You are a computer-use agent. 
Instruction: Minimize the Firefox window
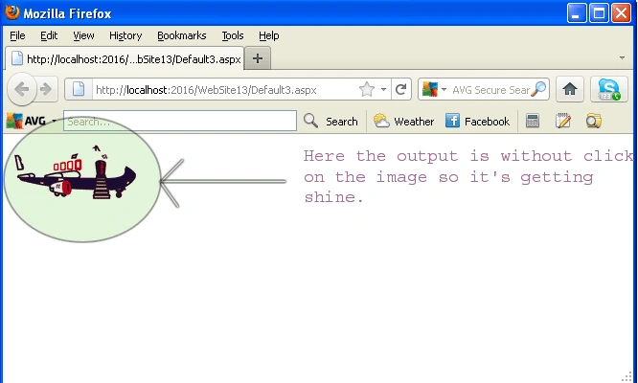577,13
